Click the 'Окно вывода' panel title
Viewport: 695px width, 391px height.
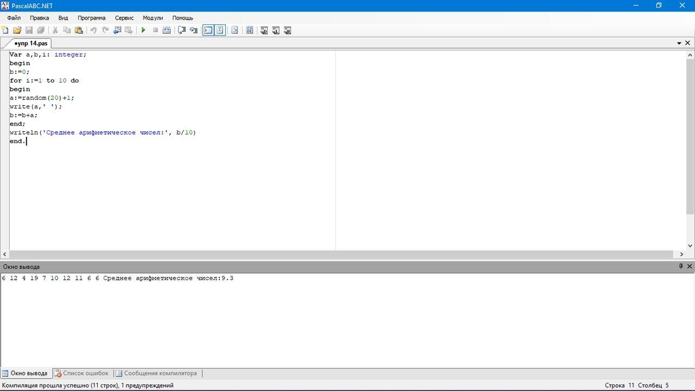(21, 267)
